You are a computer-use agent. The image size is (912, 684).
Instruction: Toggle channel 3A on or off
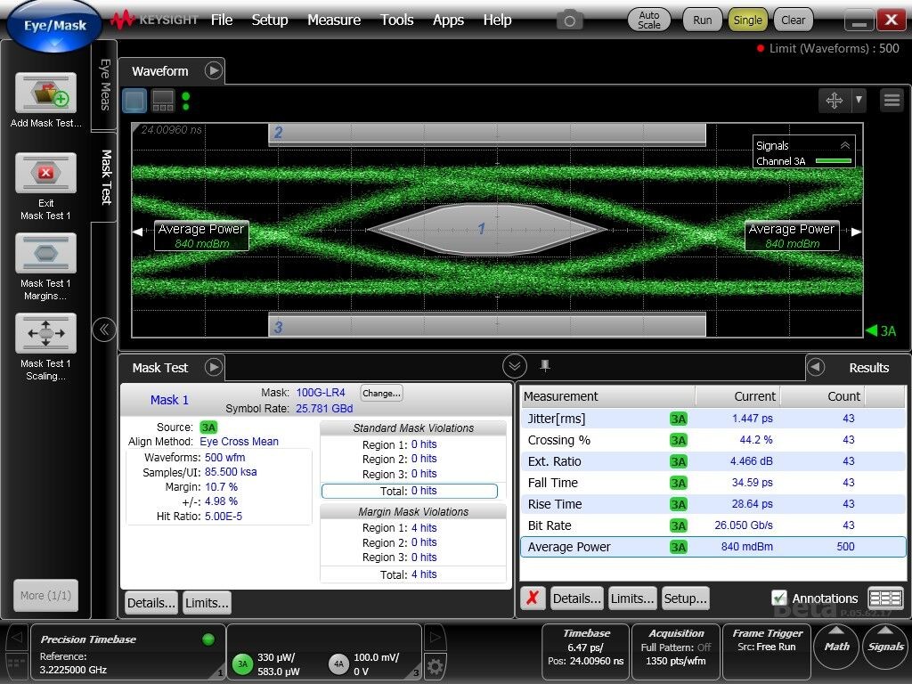point(241,664)
